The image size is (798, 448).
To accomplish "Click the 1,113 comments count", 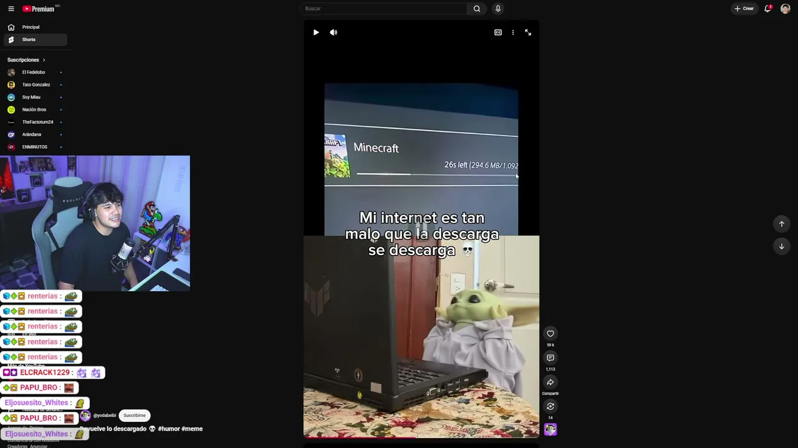I will tap(550, 369).
